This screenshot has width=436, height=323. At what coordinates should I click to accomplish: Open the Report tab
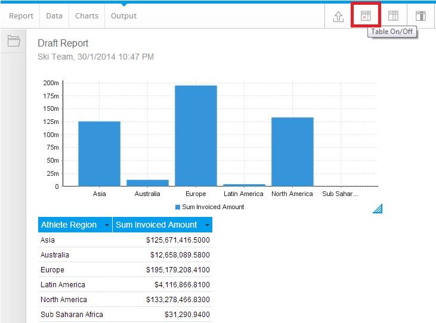coord(21,16)
